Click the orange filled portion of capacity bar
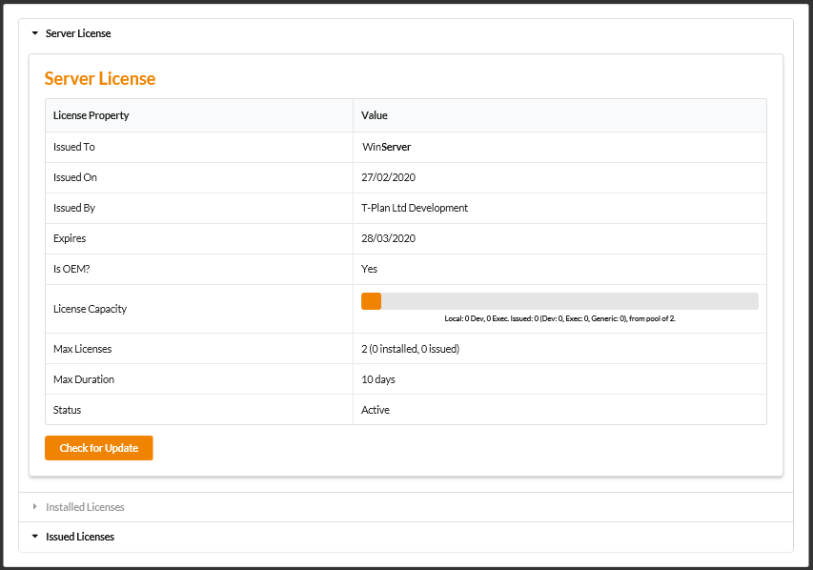Viewport: 813px width, 570px height. tap(372, 301)
